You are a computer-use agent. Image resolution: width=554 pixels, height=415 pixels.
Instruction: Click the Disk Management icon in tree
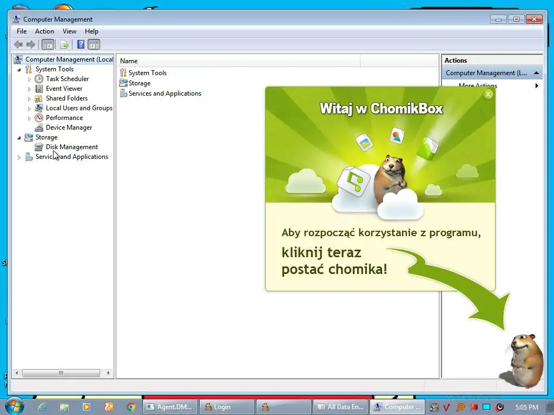pyautogui.click(x=39, y=147)
